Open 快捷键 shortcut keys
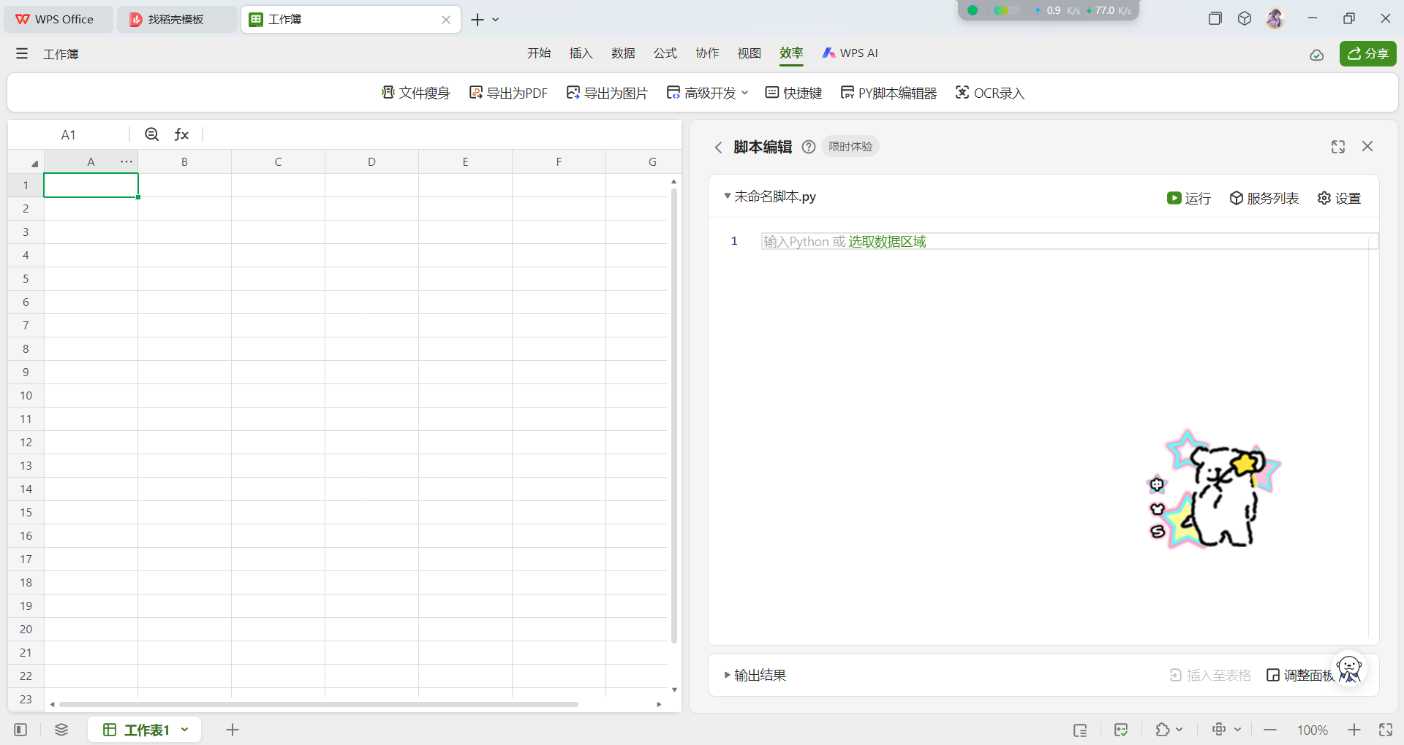 click(793, 93)
